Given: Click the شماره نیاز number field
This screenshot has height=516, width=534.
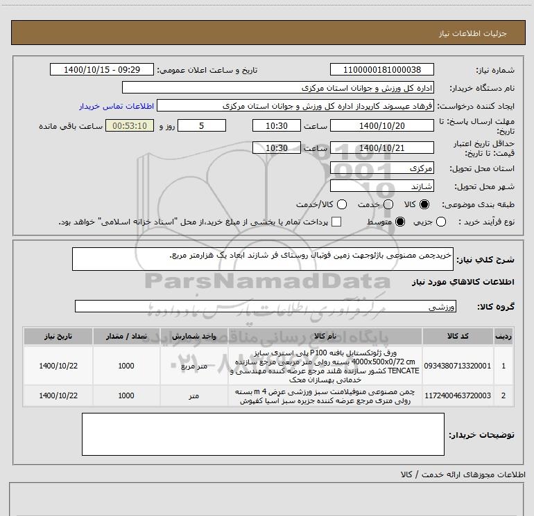Looking at the screenshot, I should click(x=381, y=69).
